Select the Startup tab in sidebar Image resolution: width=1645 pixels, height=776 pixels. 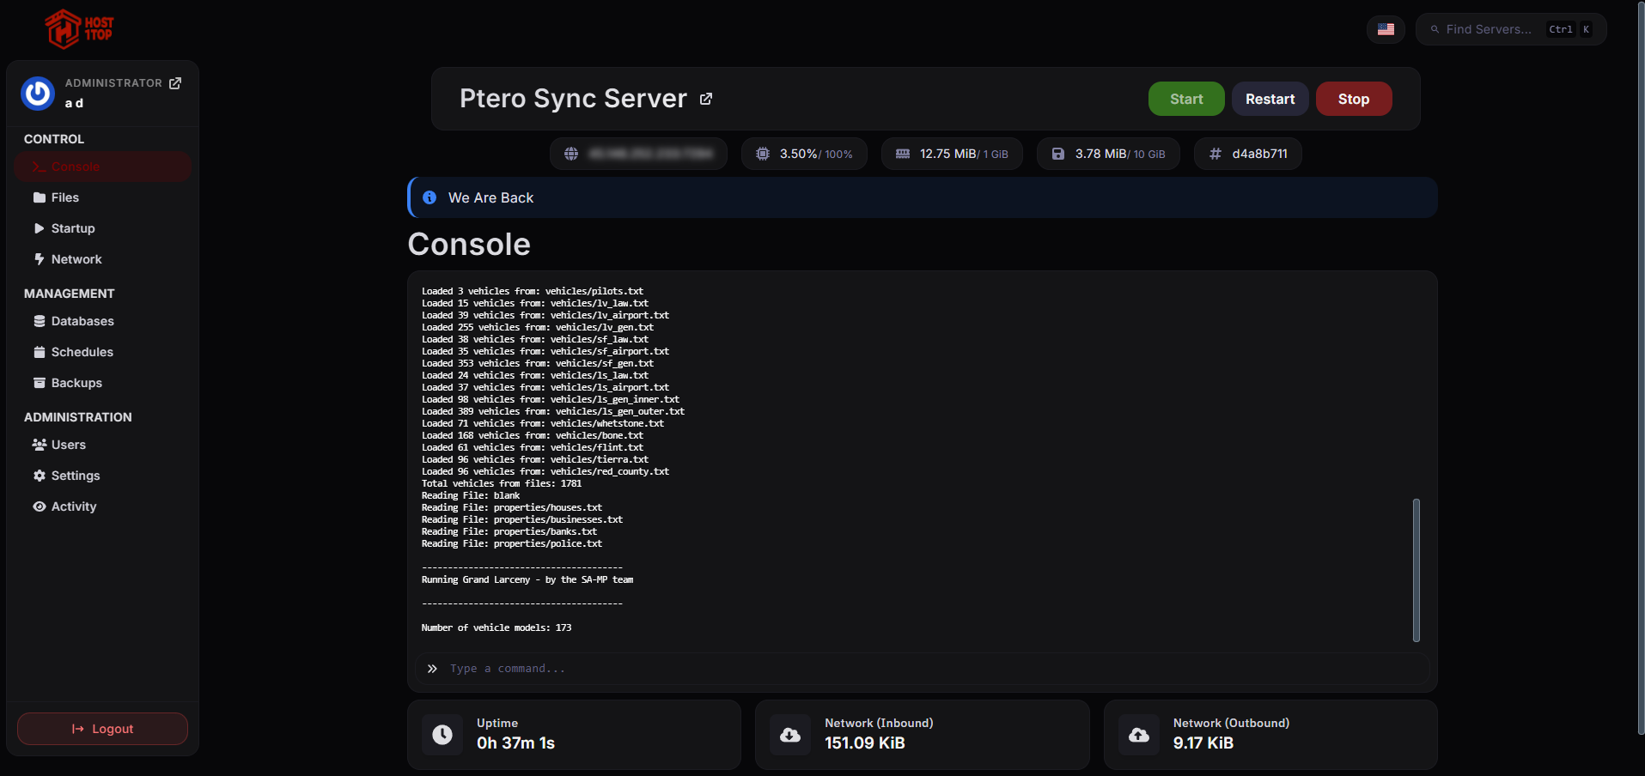pyautogui.click(x=72, y=228)
